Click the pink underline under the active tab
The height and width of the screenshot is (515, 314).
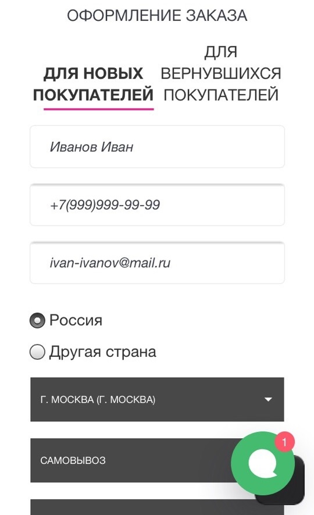(x=98, y=109)
